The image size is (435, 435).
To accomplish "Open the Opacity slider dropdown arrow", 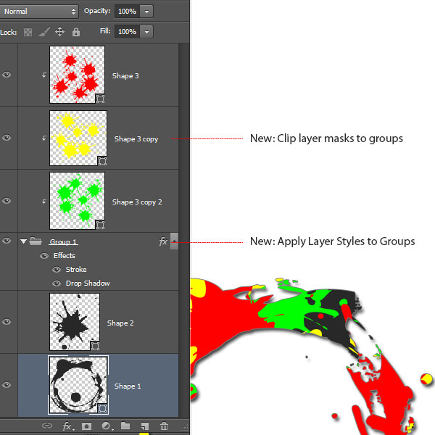I will [147, 12].
